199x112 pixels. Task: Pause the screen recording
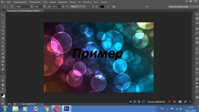point(169,102)
